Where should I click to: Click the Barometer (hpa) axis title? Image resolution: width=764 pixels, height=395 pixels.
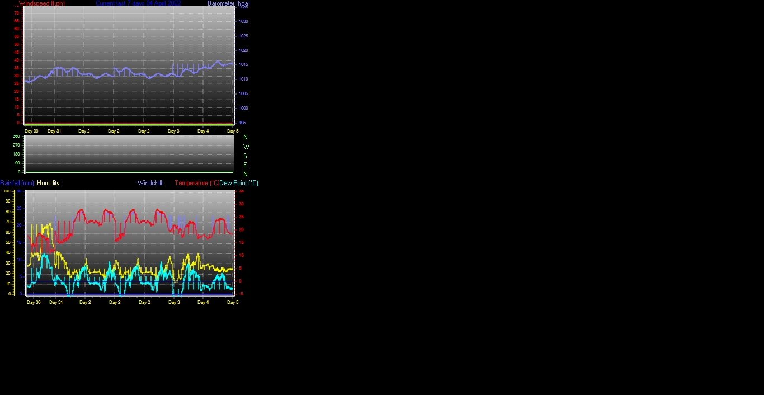tap(228, 3)
